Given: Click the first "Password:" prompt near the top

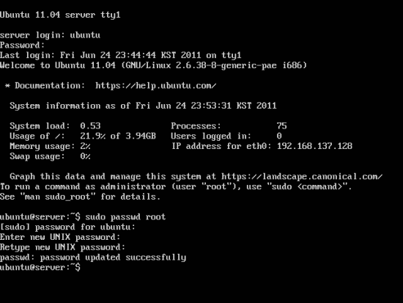Looking at the screenshot, I should click(x=23, y=45).
